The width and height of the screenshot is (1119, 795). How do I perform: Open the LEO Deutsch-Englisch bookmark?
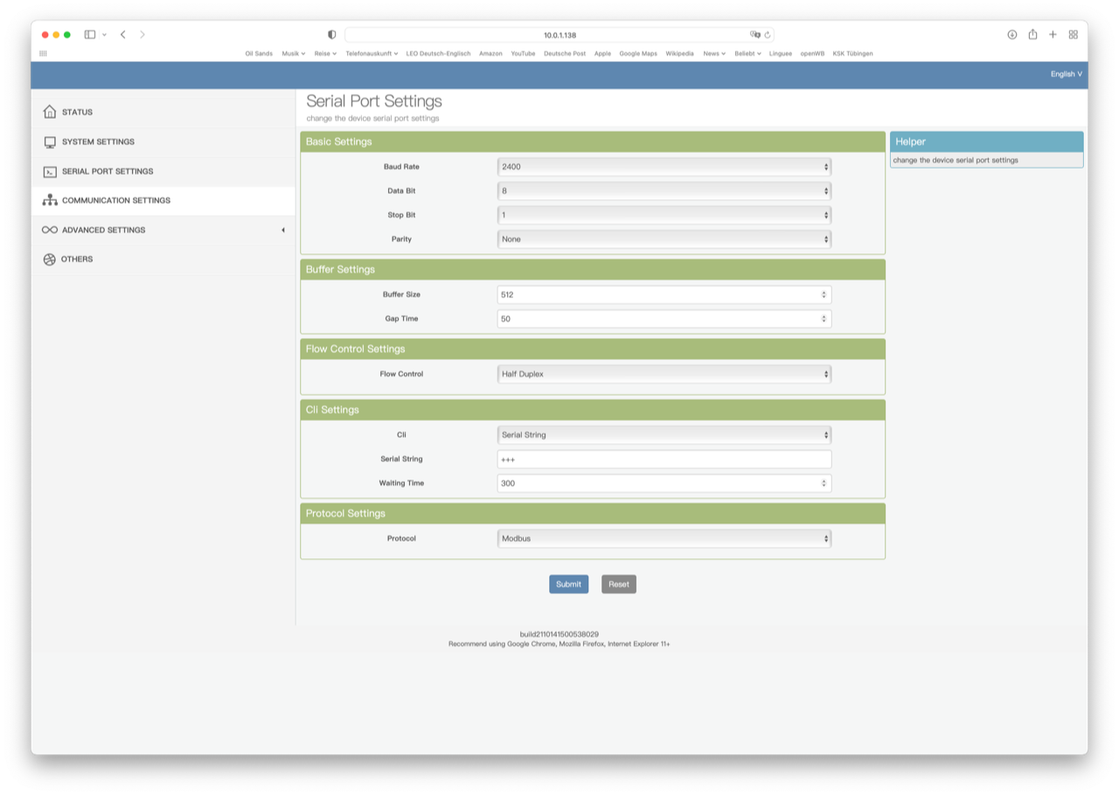pyautogui.click(x=438, y=53)
